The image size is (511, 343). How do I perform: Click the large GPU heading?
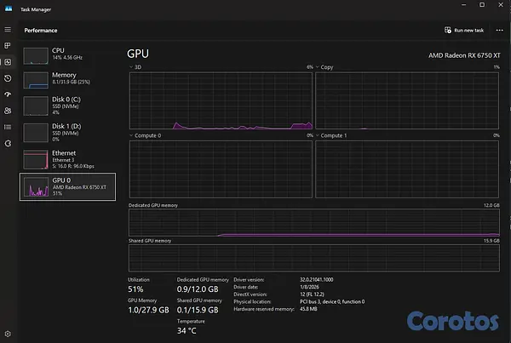pos(138,54)
